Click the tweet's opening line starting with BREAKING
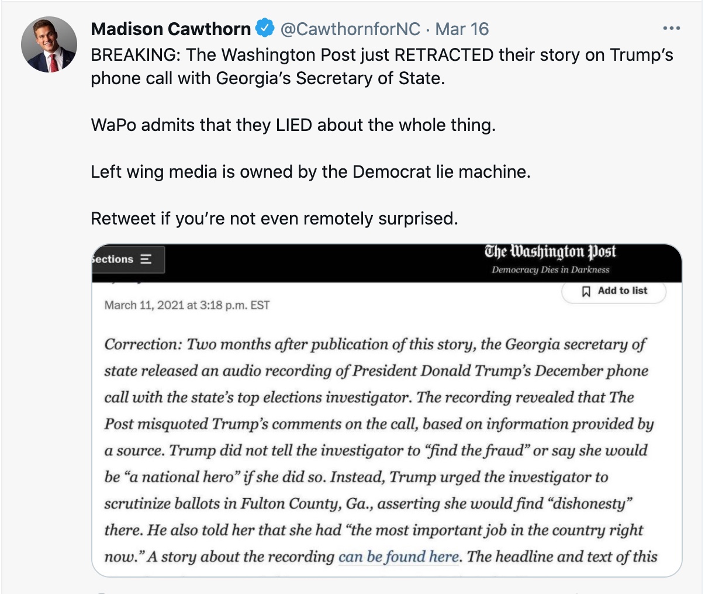This screenshot has height=594, width=705. [382, 55]
